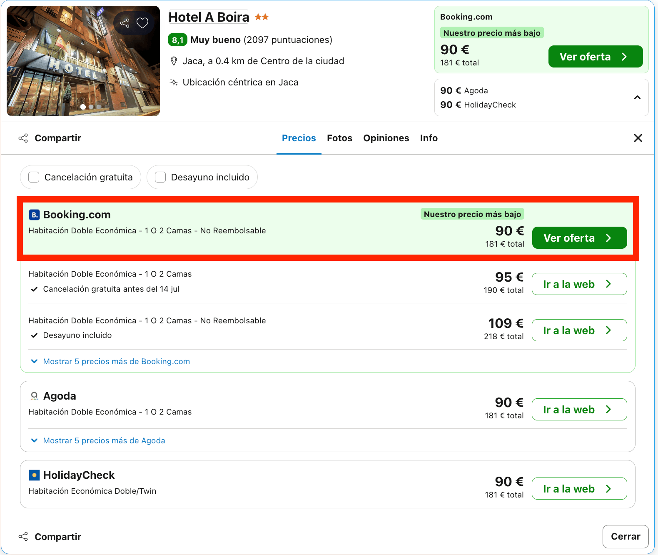Click Habitación Económica Doble/Twin text

92,491
